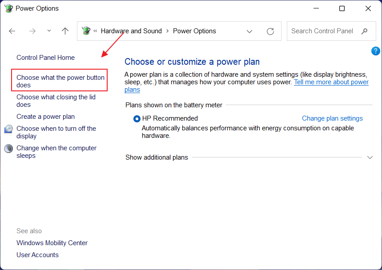Click the Power Options icon in address bar

tap(86, 31)
